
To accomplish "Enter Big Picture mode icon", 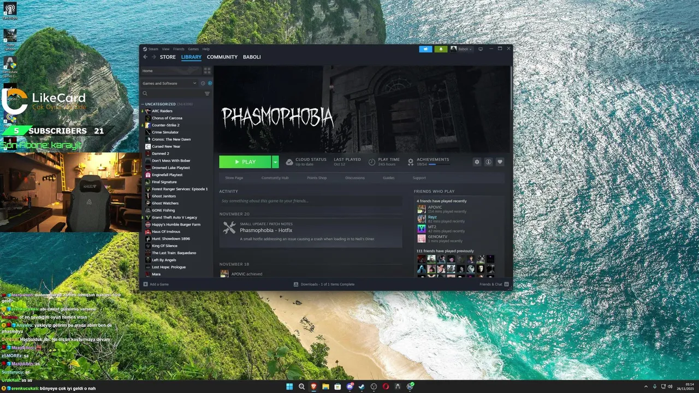I will 481,49.
